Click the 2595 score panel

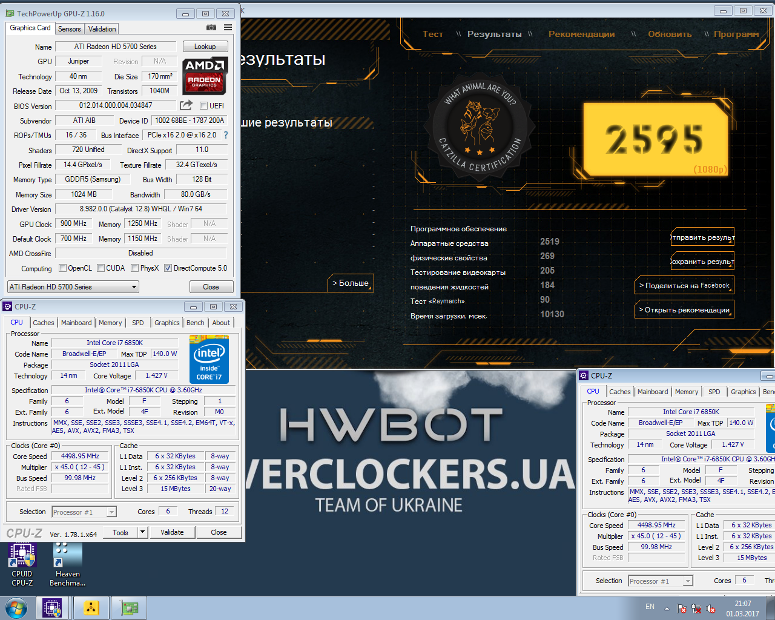click(x=655, y=140)
